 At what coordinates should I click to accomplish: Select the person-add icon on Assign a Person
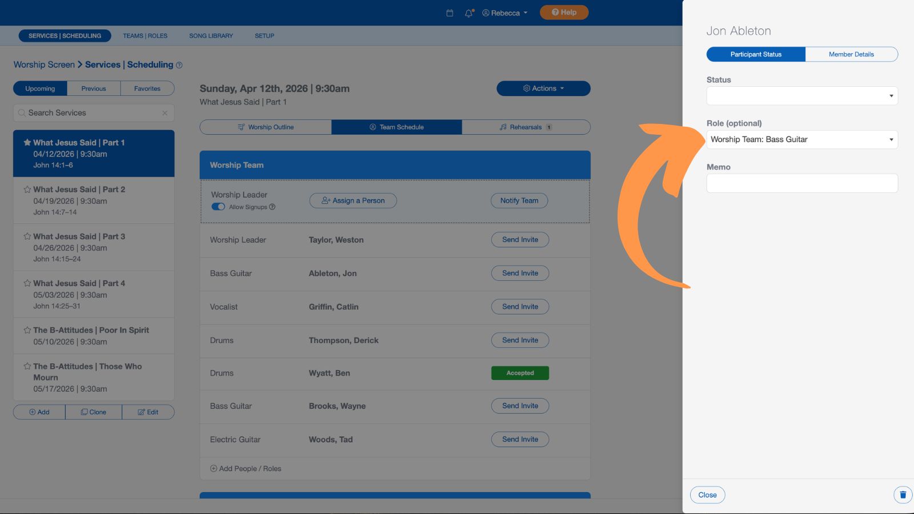[x=325, y=200]
